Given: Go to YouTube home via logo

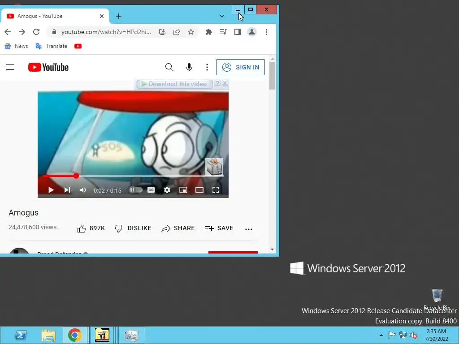Looking at the screenshot, I should point(48,67).
